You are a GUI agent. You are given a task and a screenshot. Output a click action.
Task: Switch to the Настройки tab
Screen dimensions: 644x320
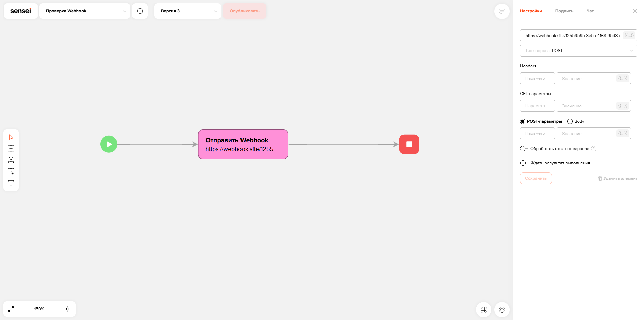tap(531, 11)
